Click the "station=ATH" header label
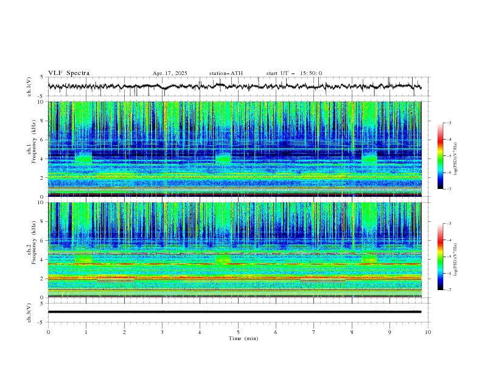 (226, 73)
